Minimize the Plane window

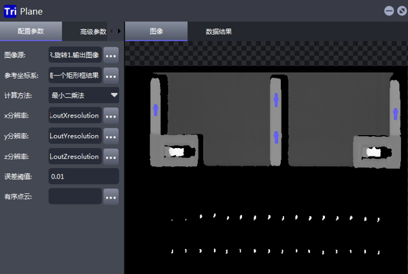tap(389, 10)
